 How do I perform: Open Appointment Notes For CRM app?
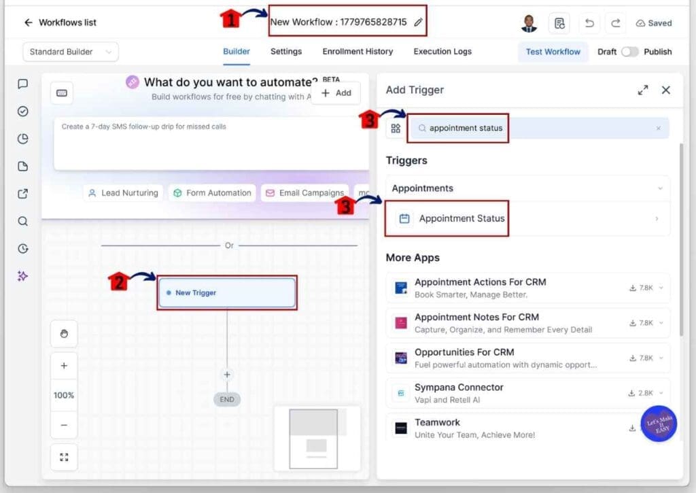pos(527,323)
